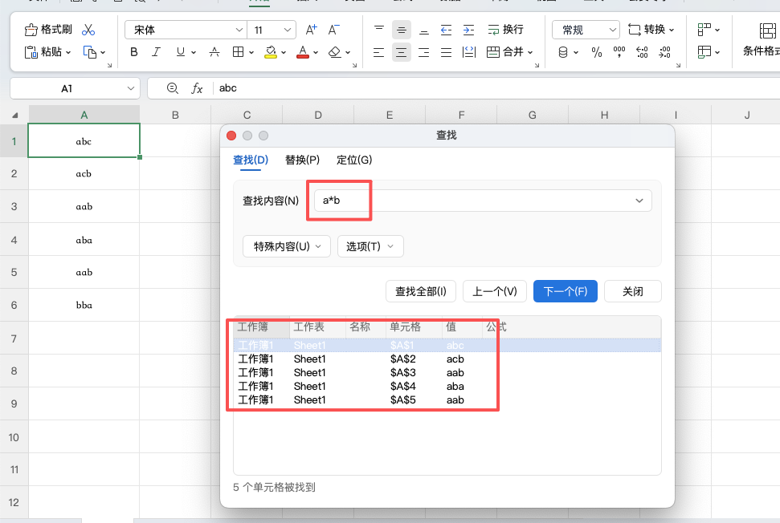
Task: Select the $A$3 result row in find results
Action: [361, 372]
